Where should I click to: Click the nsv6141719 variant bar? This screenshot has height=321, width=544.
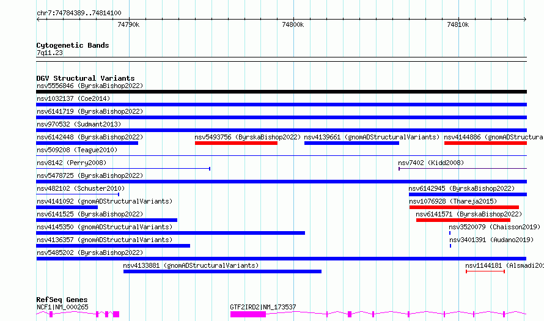click(x=281, y=117)
